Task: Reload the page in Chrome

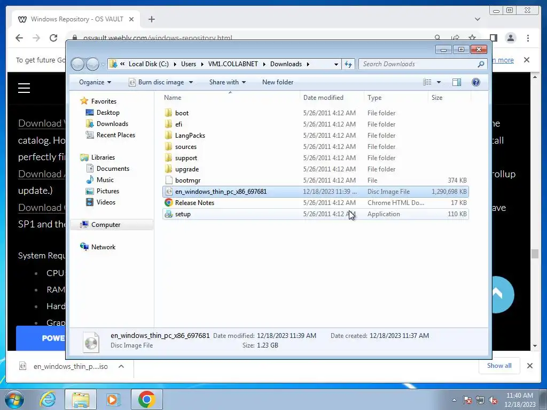Action: pos(53,38)
